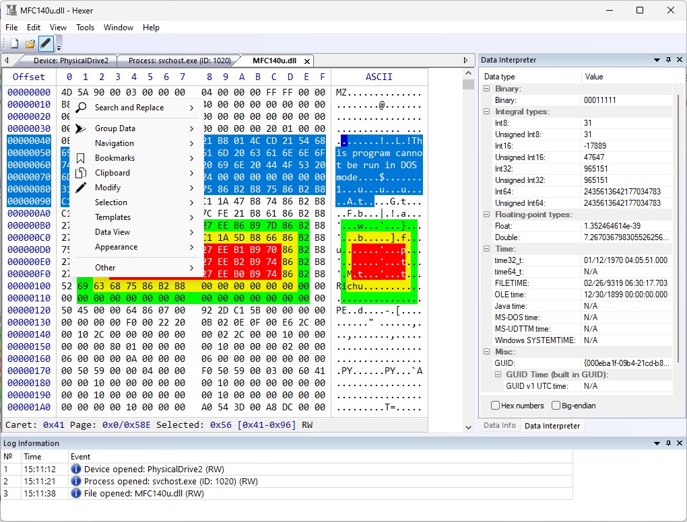The width and height of the screenshot is (687, 522).
Task: Collapse the Misc group
Action: tap(486, 351)
